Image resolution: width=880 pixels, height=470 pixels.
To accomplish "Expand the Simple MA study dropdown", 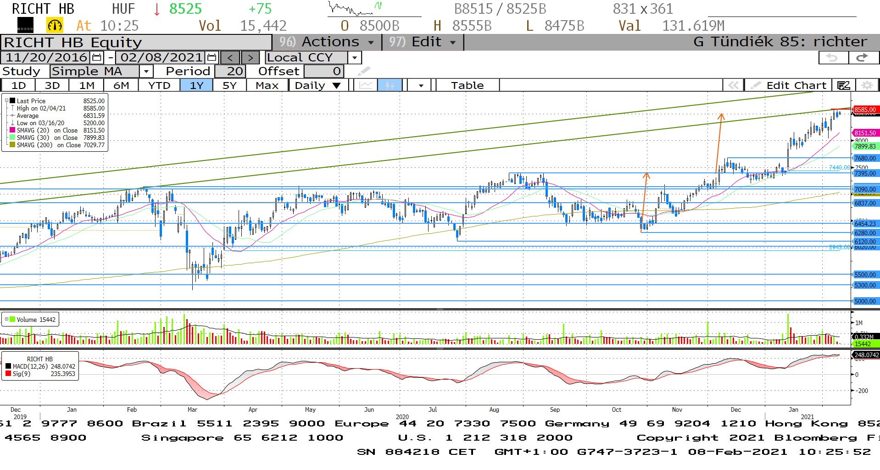I will [146, 71].
